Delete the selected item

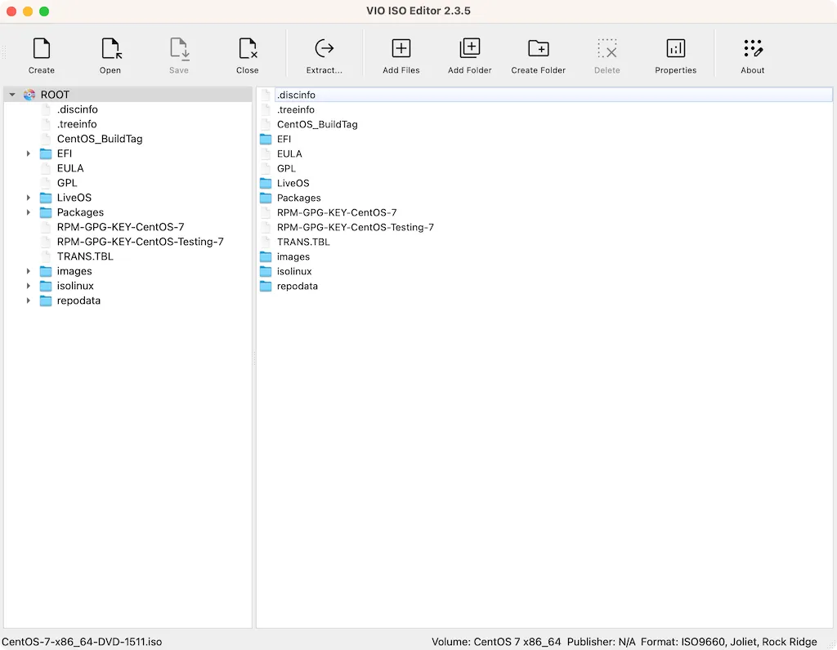606,53
